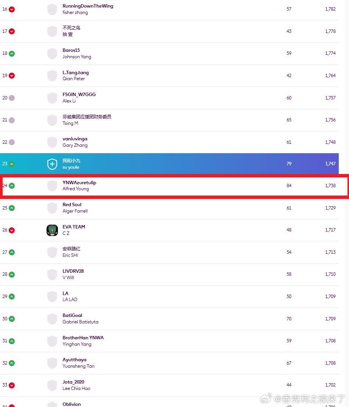Image resolution: width=349 pixels, height=407 pixels.
Task: Click grey no-change dot at rank 22
Action: coord(12,142)
